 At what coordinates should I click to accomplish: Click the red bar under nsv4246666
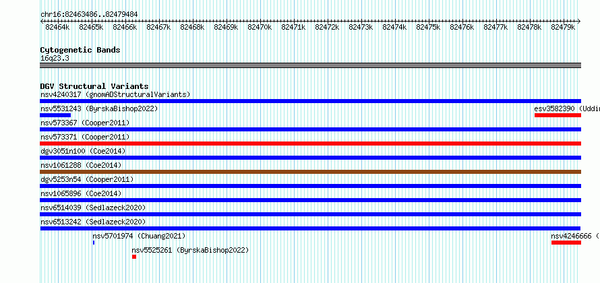pos(566,243)
